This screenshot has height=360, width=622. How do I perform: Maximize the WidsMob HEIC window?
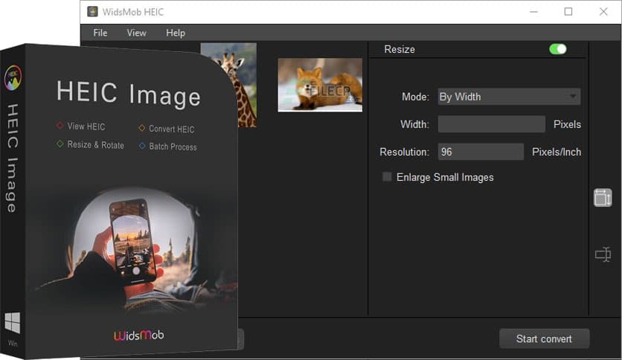pyautogui.click(x=568, y=12)
